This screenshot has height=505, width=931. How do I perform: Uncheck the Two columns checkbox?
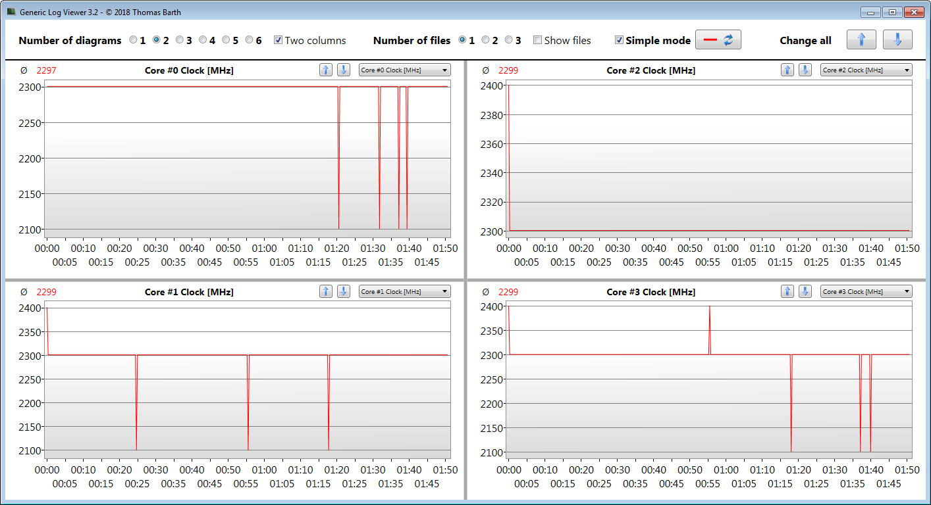click(x=279, y=40)
